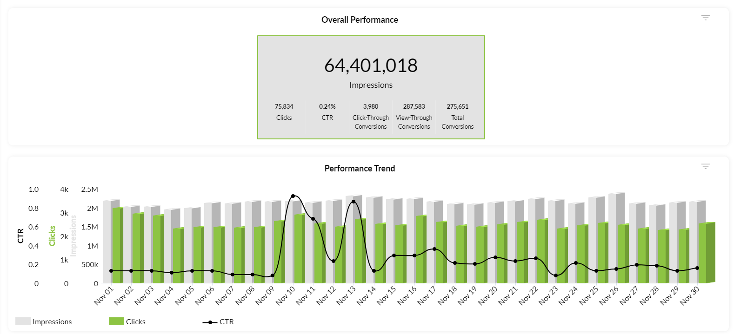
Task: Click the Total Conversions metric tile
Action: pos(457,116)
